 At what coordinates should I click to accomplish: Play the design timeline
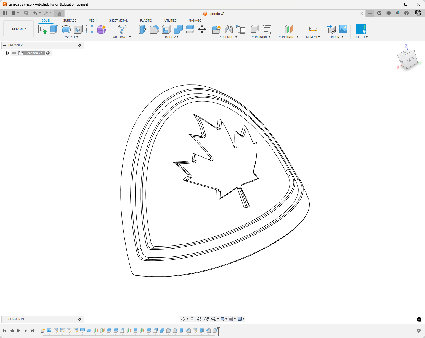[18, 331]
